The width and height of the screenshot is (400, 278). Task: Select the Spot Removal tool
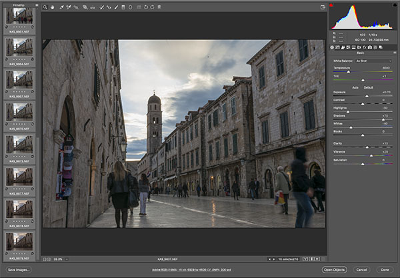coord(101,7)
